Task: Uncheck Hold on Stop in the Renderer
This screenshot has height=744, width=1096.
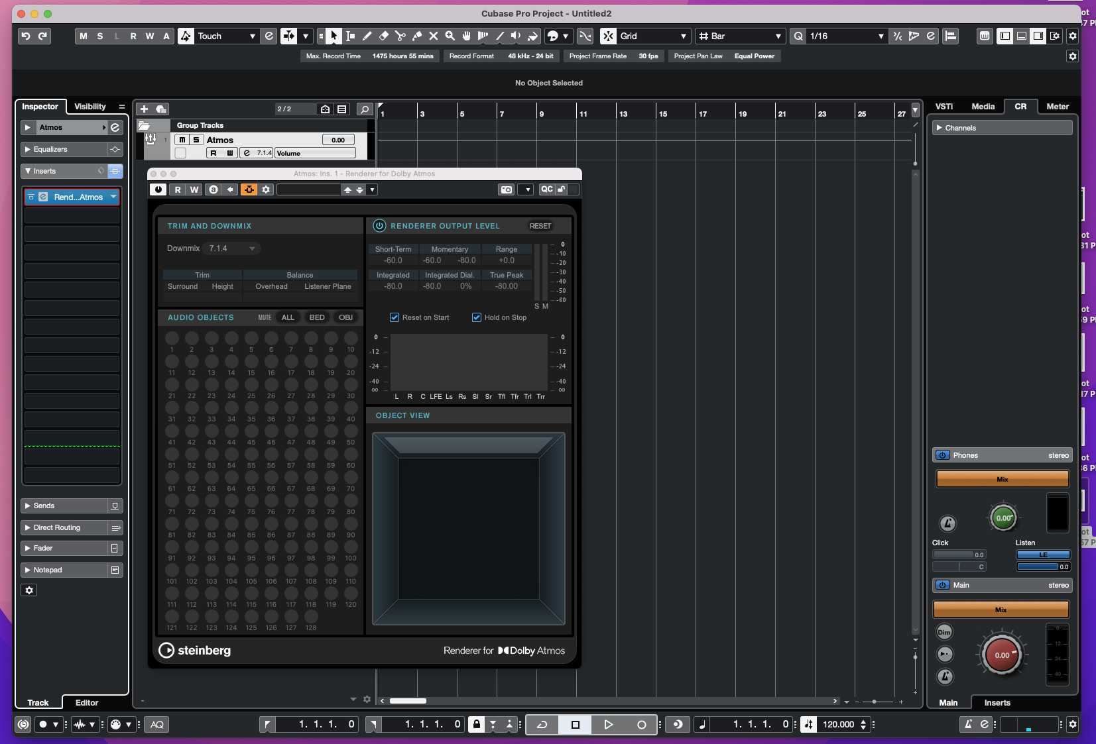Action: [x=477, y=317]
